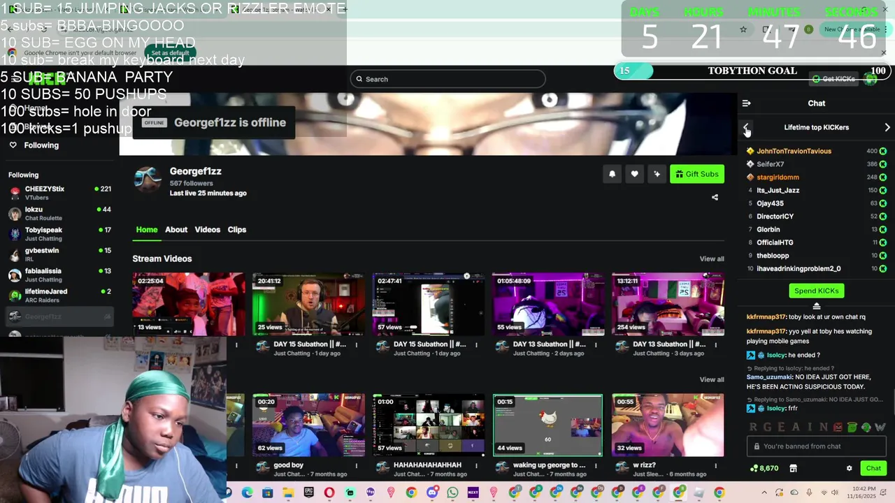Click the heart follow icon beside Gift Subs
Image resolution: width=895 pixels, height=503 pixels.
click(634, 174)
